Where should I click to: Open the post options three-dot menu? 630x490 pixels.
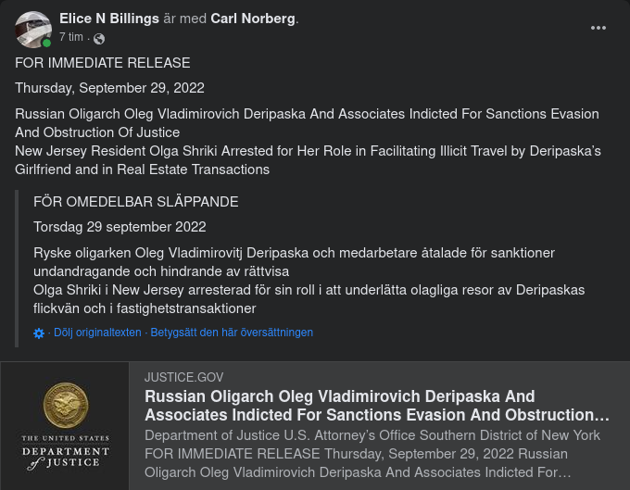pyautogui.click(x=598, y=28)
